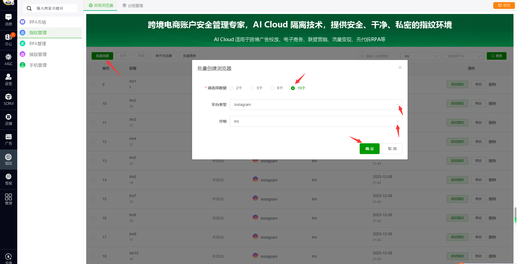The height and width of the screenshot is (264, 517).
Task: Open 指纹管理 menu item
Action: pyautogui.click(x=50, y=33)
